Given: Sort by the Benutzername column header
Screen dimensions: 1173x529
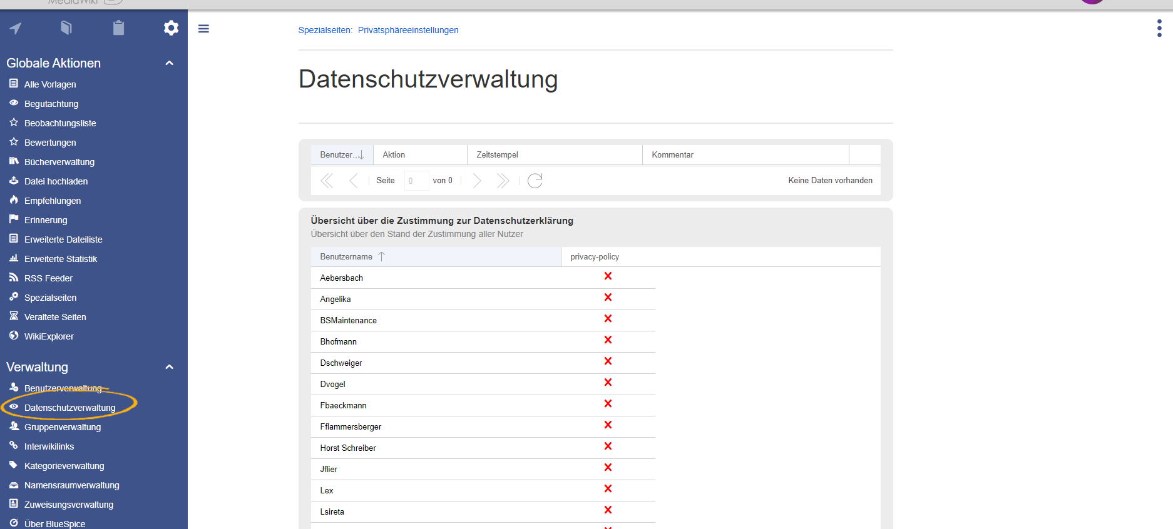Looking at the screenshot, I should point(346,257).
